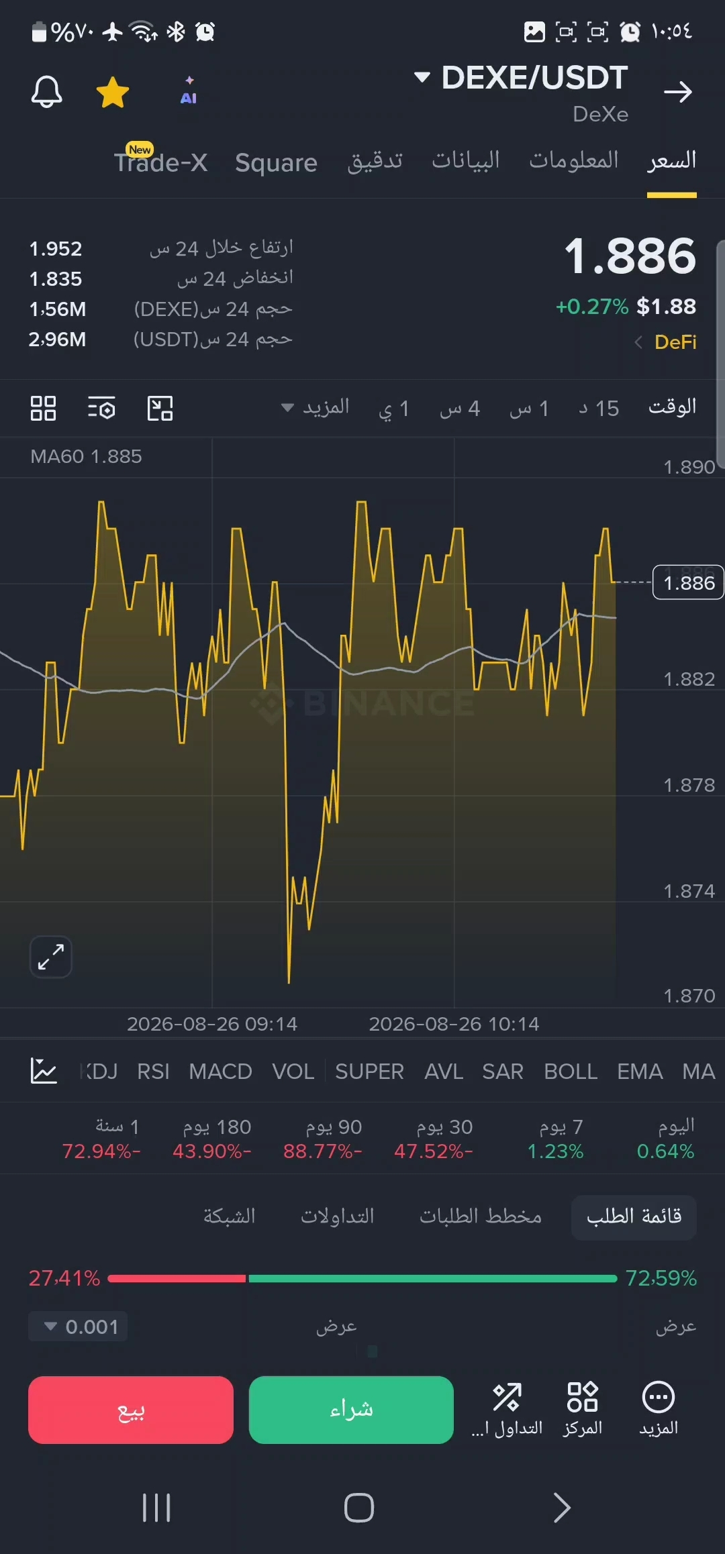The width and height of the screenshot is (725, 1554).
Task: Tap the red 27.41% sell ratio bar
Action: click(177, 1278)
